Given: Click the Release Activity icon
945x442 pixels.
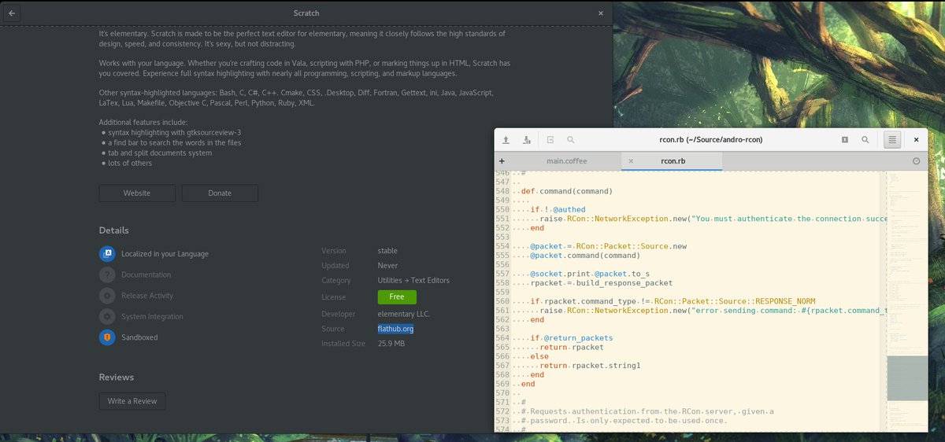Looking at the screenshot, I should [x=107, y=296].
